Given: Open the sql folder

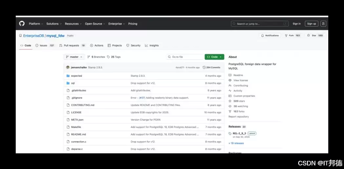Looking at the screenshot, I should point(73,83).
